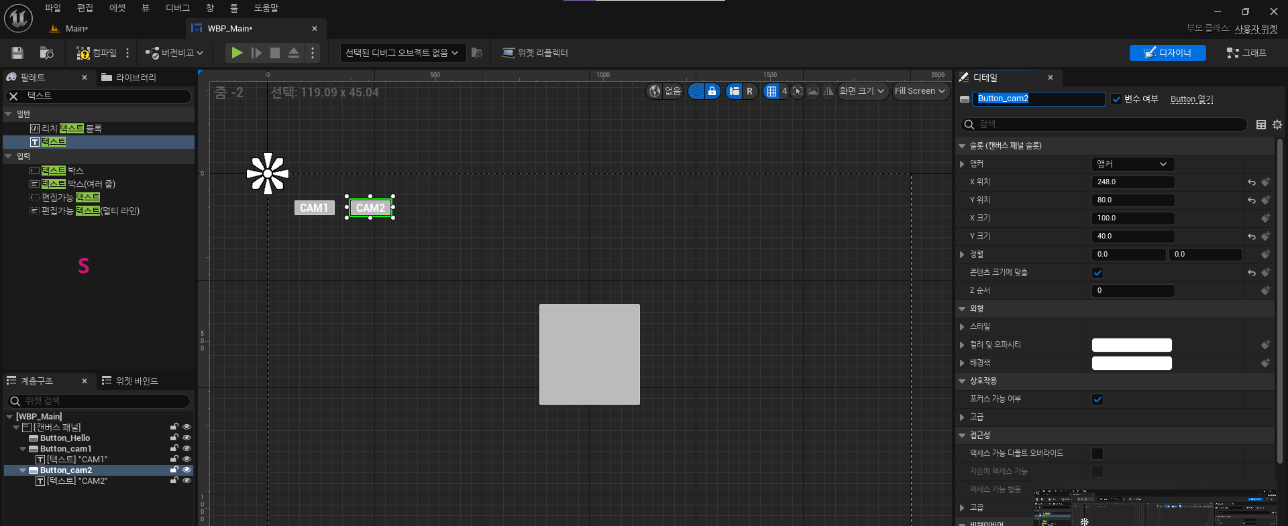
Task: Toggle grid snapping icon in designer
Action: [x=771, y=91]
